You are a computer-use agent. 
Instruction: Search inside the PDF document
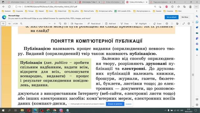[21, 24]
